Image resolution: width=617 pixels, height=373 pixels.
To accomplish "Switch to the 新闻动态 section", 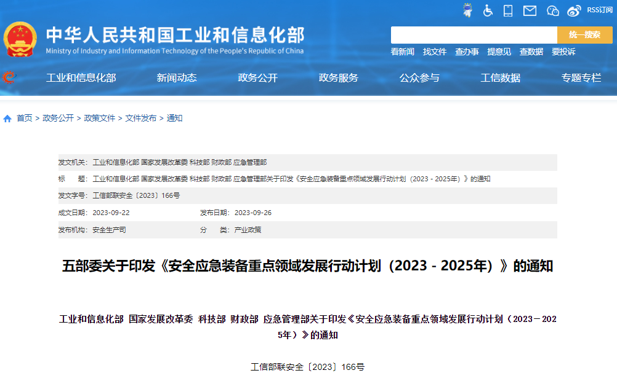I will pyautogui.click(x=176, y=78).
